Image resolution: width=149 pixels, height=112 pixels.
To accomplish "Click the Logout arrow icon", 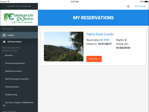I will click(x=4, y=35).
